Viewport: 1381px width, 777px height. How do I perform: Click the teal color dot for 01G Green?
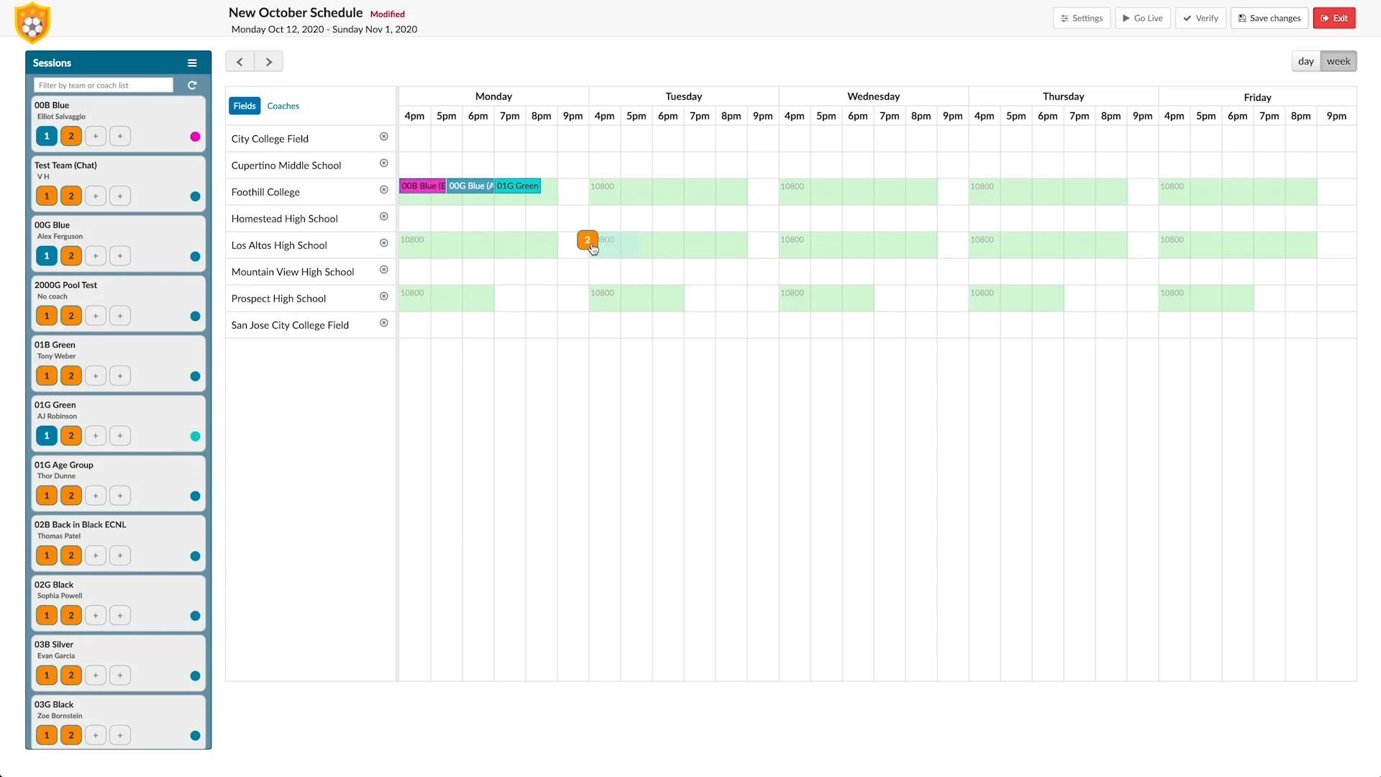tap(195, 436)
